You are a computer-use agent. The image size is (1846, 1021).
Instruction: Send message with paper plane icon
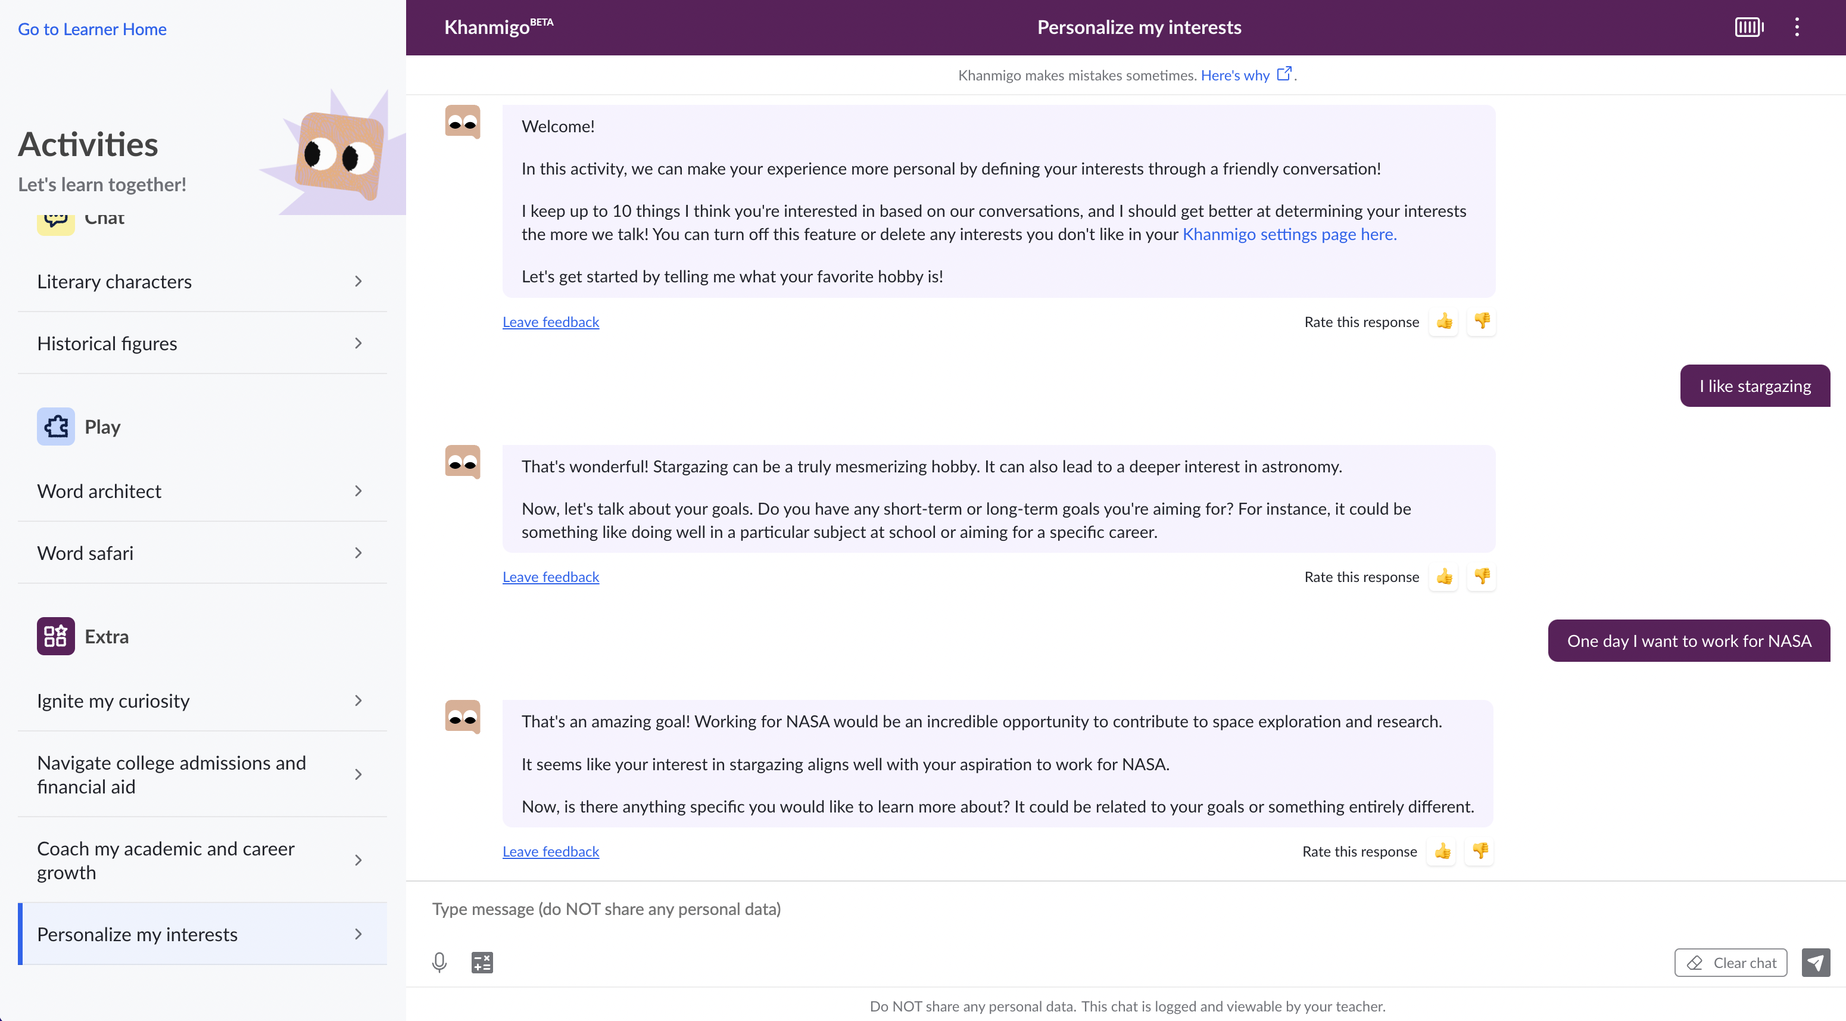coord(1815,962)
